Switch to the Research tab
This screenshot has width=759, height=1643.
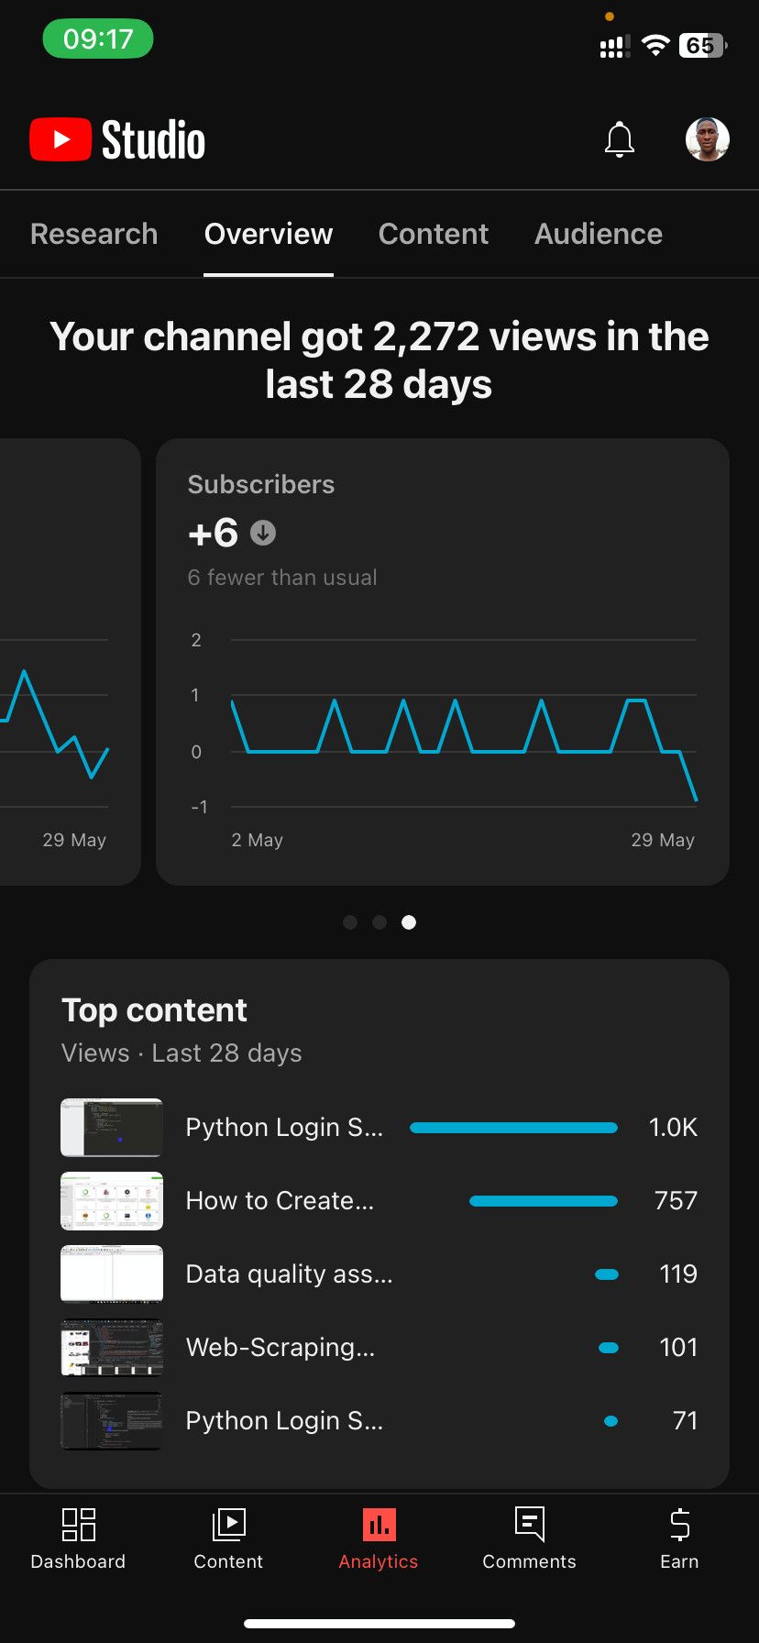tap(93, 234)
